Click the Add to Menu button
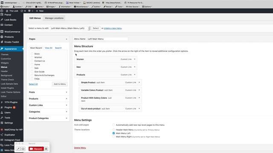 click(60, 84)
